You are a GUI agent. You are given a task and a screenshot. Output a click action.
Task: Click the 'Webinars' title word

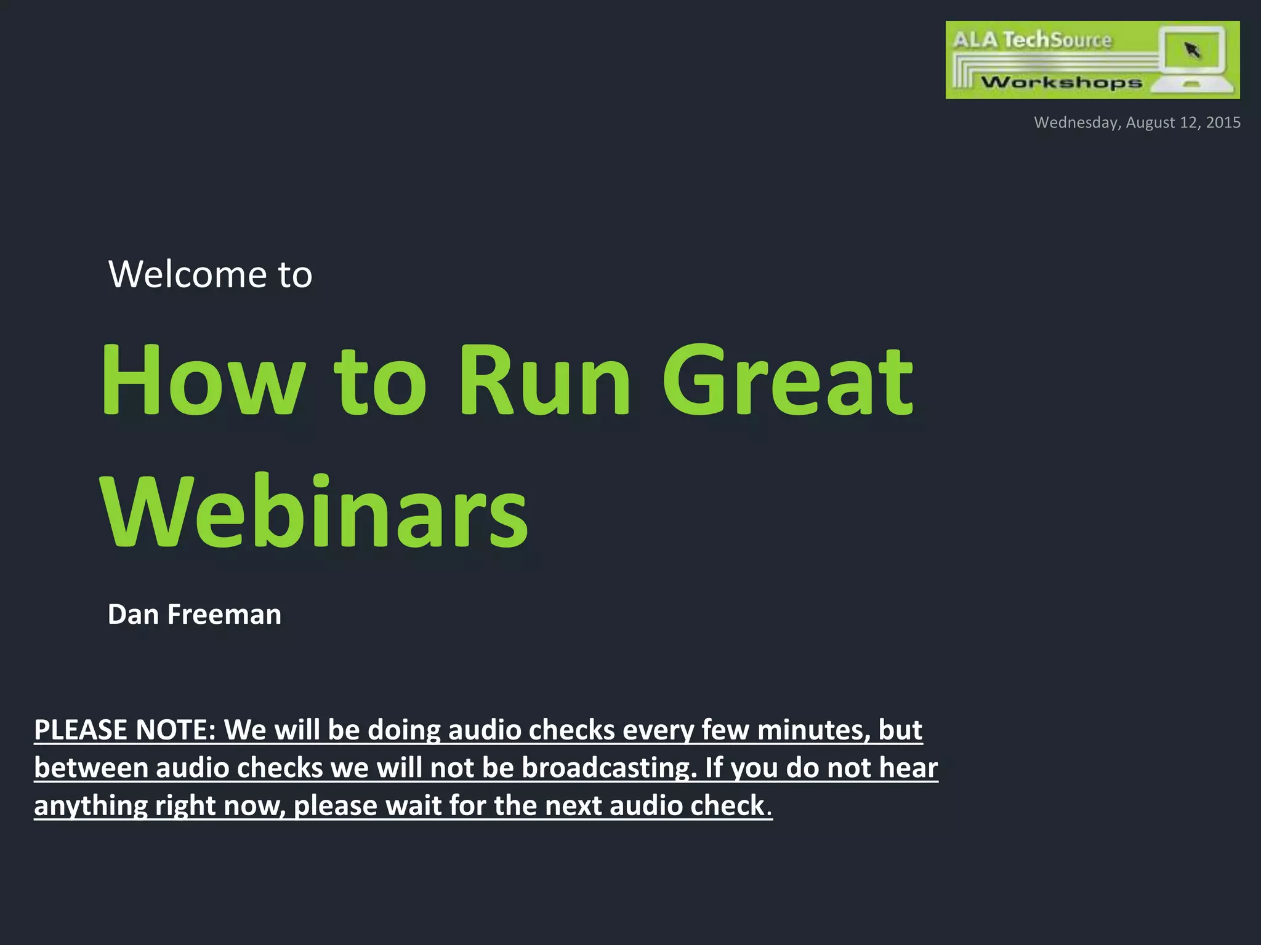[314, 511]
